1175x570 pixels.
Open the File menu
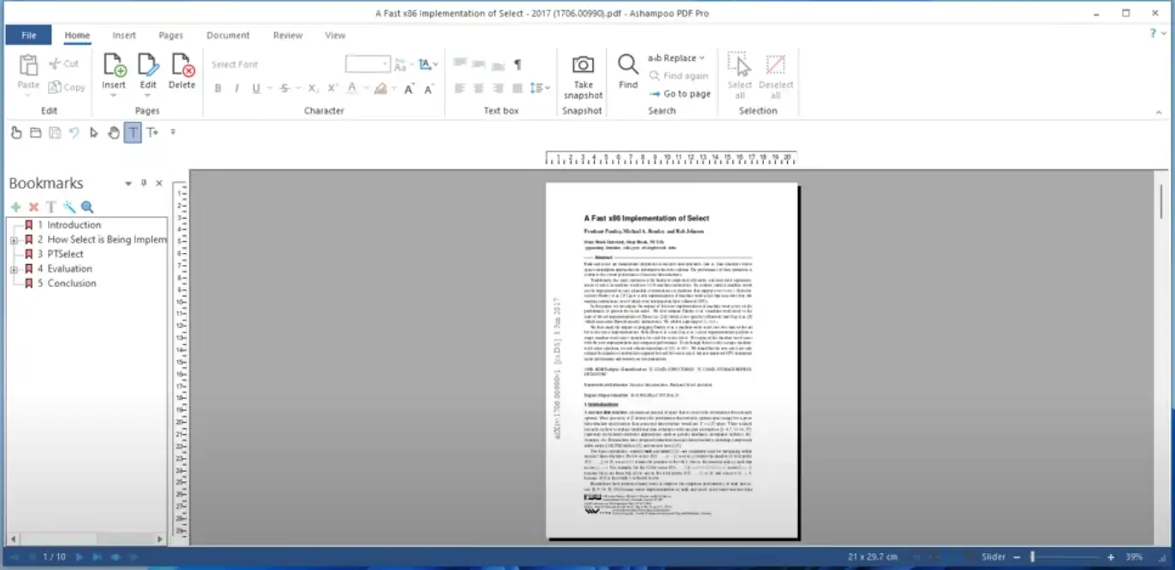(x=29, y=35)
